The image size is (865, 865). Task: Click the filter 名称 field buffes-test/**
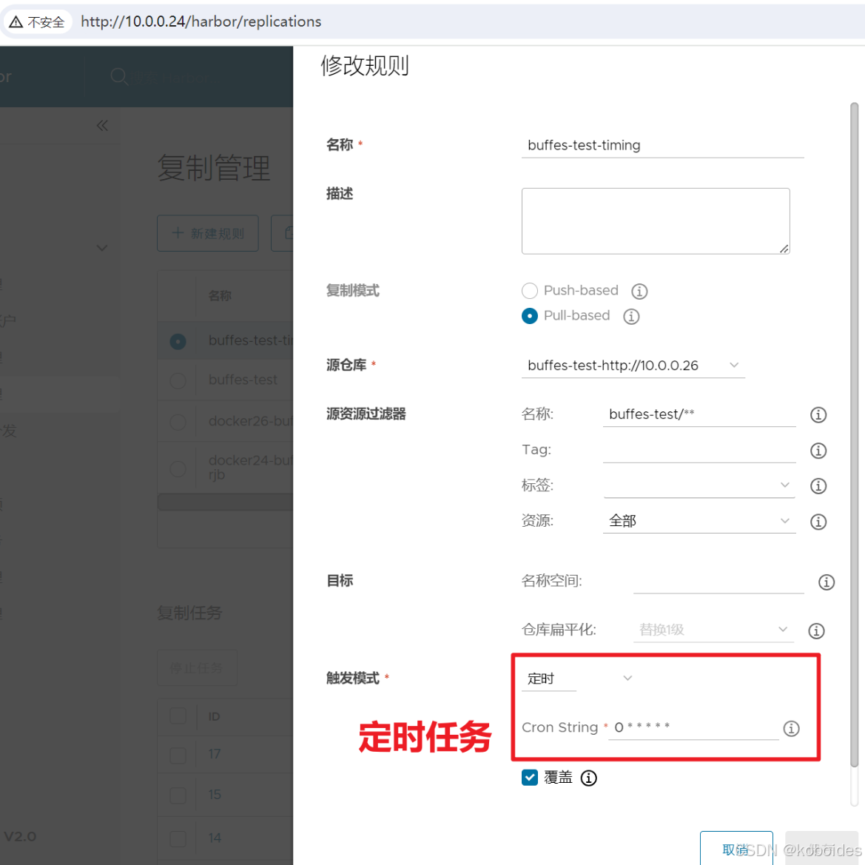[699, 415]
